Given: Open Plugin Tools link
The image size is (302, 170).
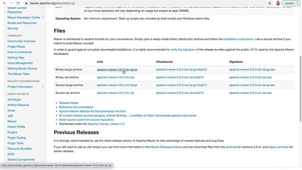Looking at the screenshot, I should point(16,143).
